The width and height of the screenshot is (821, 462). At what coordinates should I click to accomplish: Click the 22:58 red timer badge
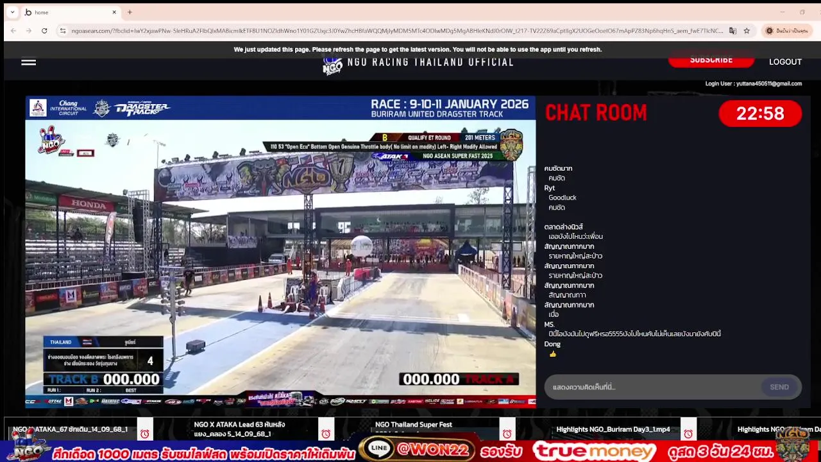point(760,114)
